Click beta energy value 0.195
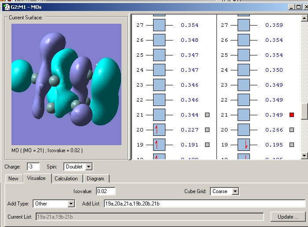Viewport: 308px width, 227px height. 274,145
